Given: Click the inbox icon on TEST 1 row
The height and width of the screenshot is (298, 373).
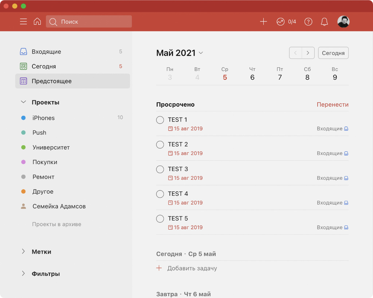Looking at the screenshot, I should click(x=346, y=128).
